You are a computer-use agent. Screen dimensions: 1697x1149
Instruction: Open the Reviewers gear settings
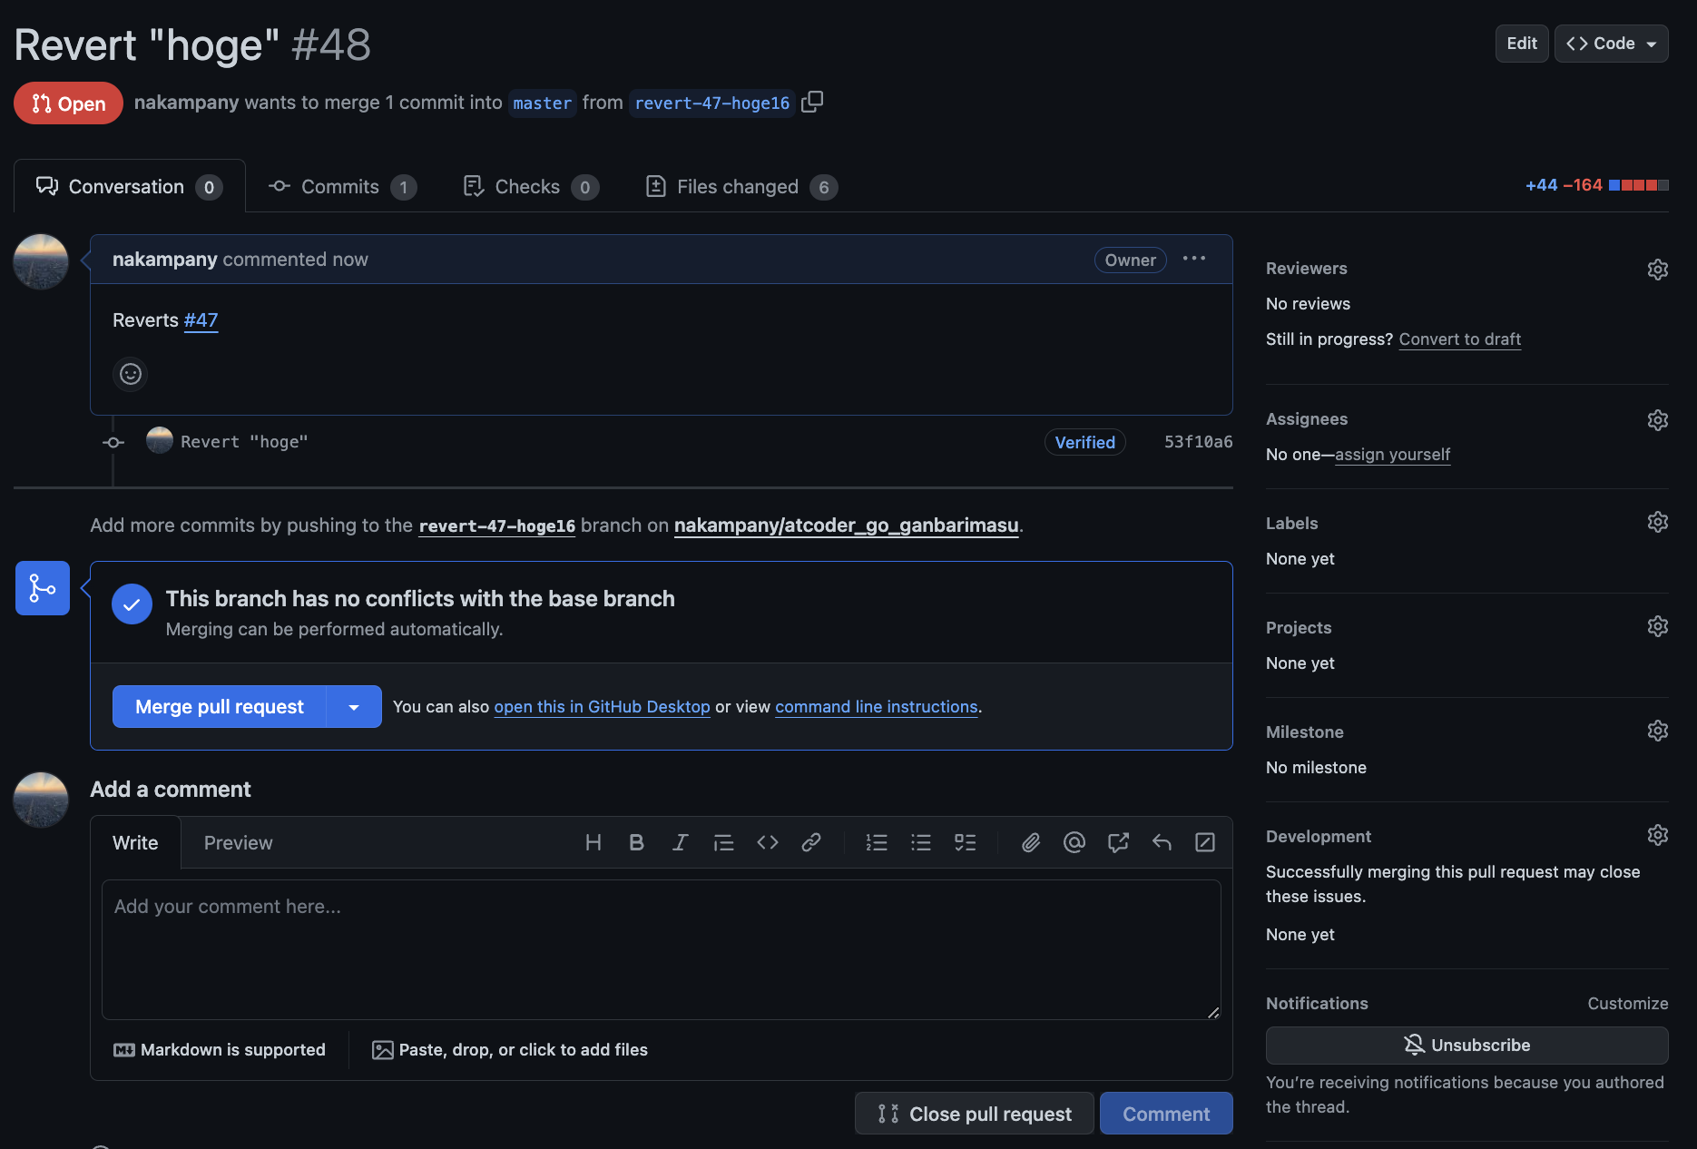(1657, 270)
